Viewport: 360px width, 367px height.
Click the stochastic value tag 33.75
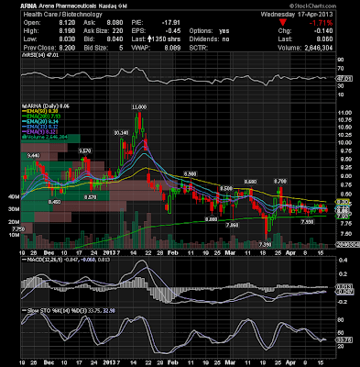[344, 339]
